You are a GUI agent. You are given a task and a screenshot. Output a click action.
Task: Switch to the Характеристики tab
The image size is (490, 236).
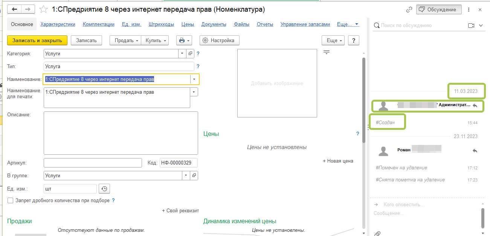pyautogui.click(x=58, y=24)
